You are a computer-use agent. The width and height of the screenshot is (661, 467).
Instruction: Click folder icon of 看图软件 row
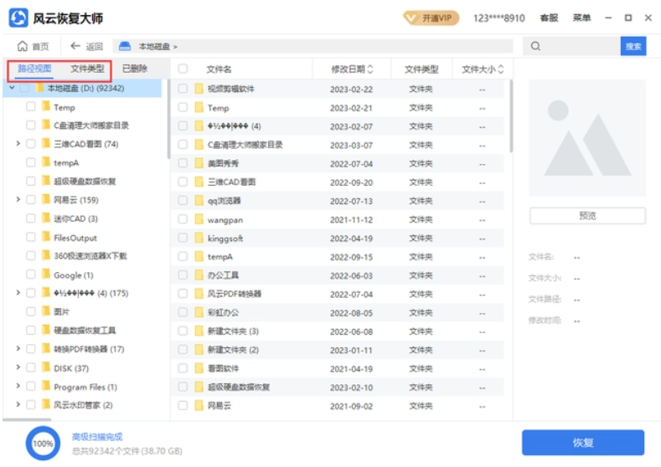[199, 368]
